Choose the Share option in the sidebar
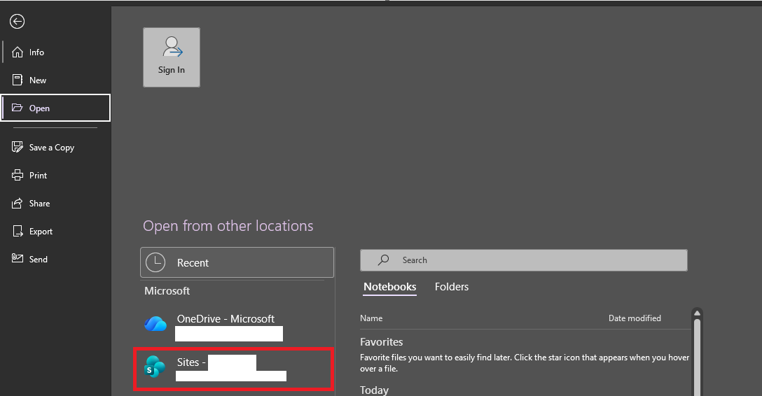 click(55, 204)
